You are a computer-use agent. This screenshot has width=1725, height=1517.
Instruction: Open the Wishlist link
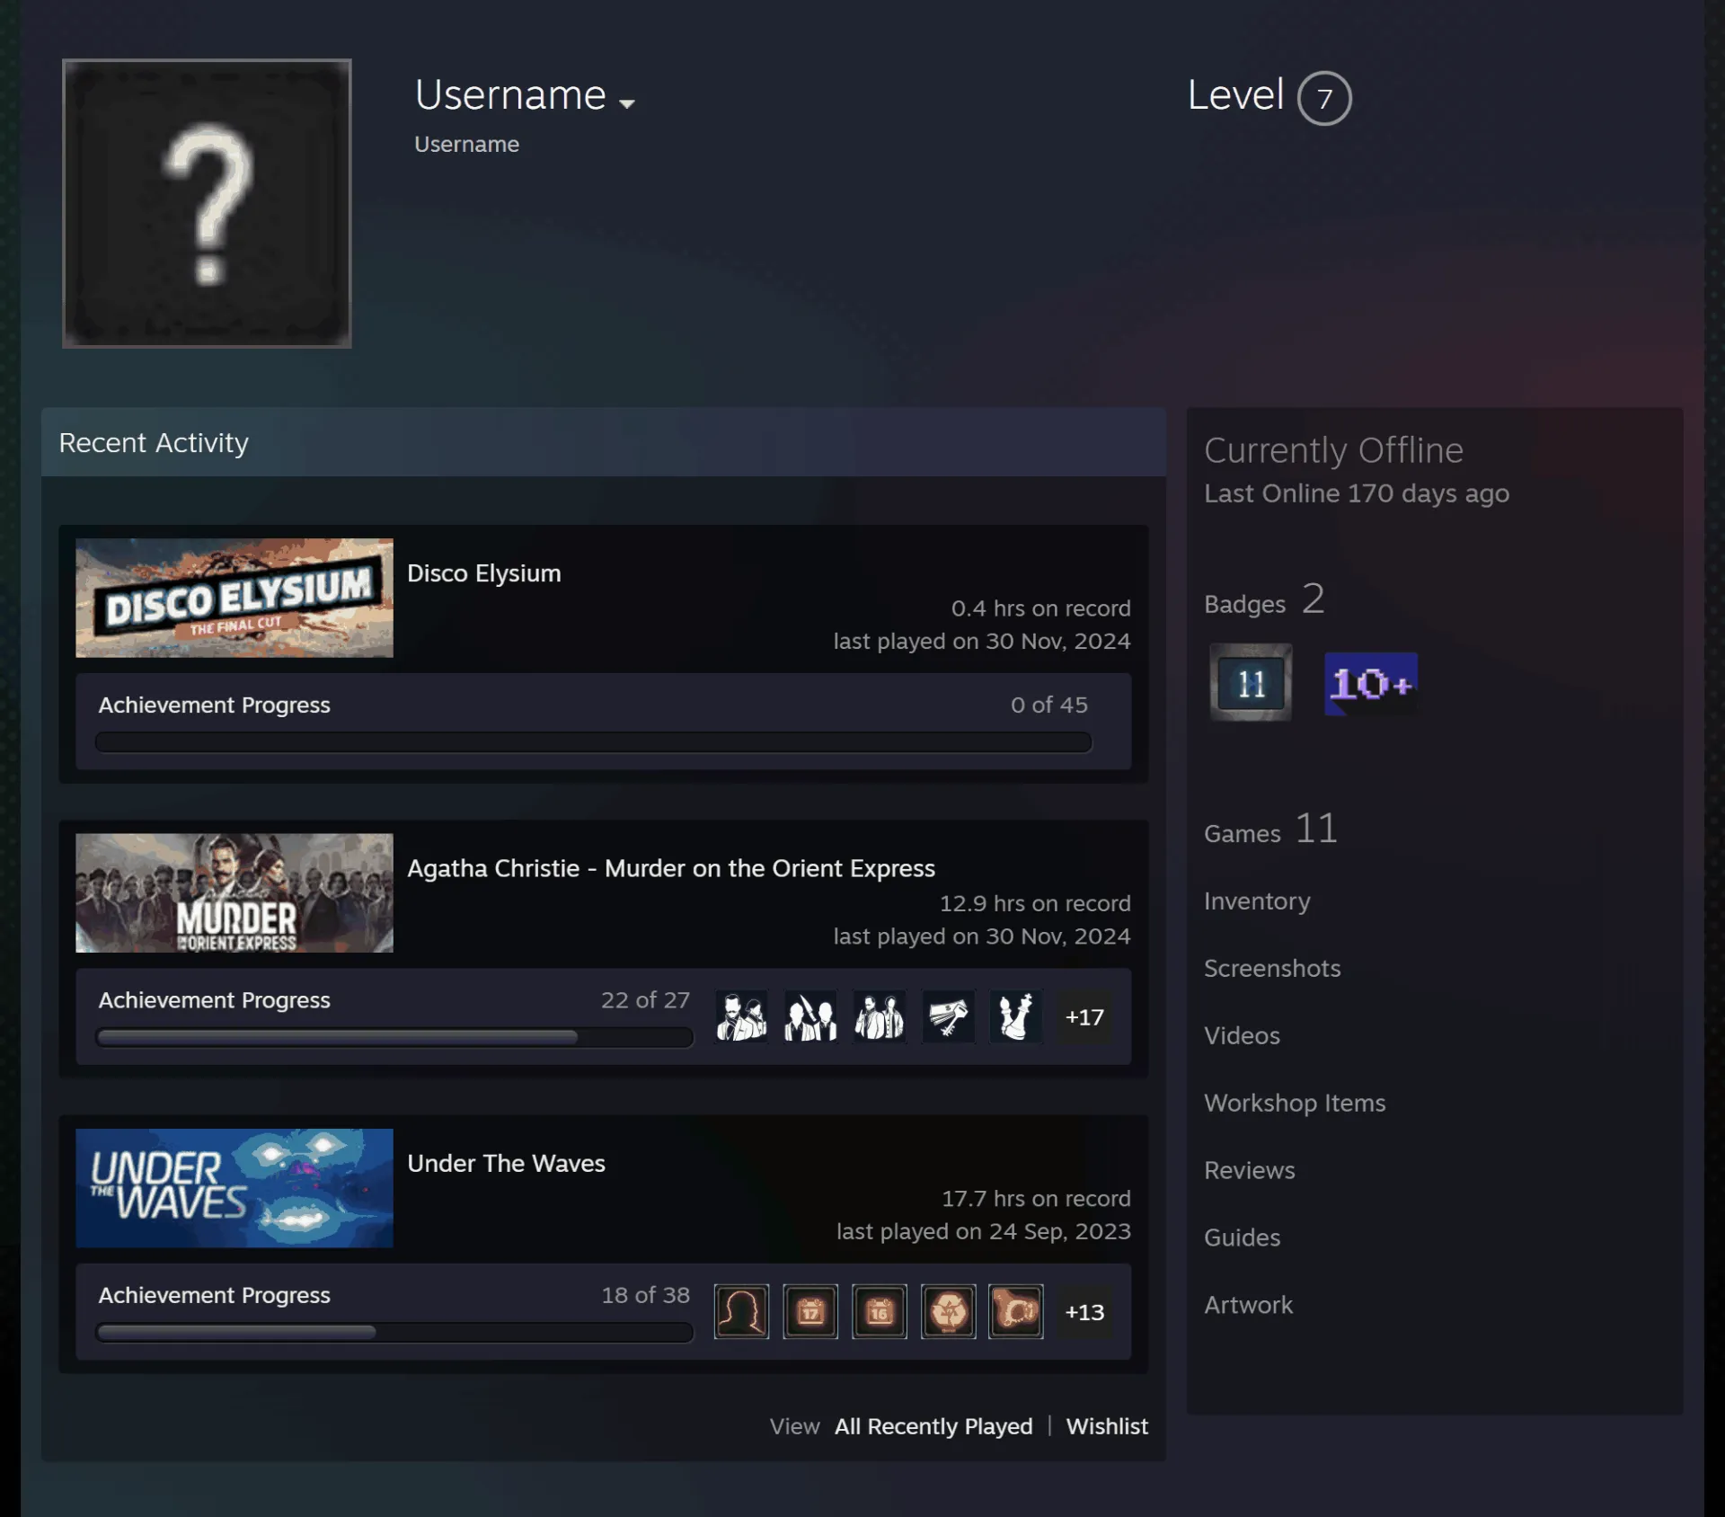click(x=1107, y=1426)
